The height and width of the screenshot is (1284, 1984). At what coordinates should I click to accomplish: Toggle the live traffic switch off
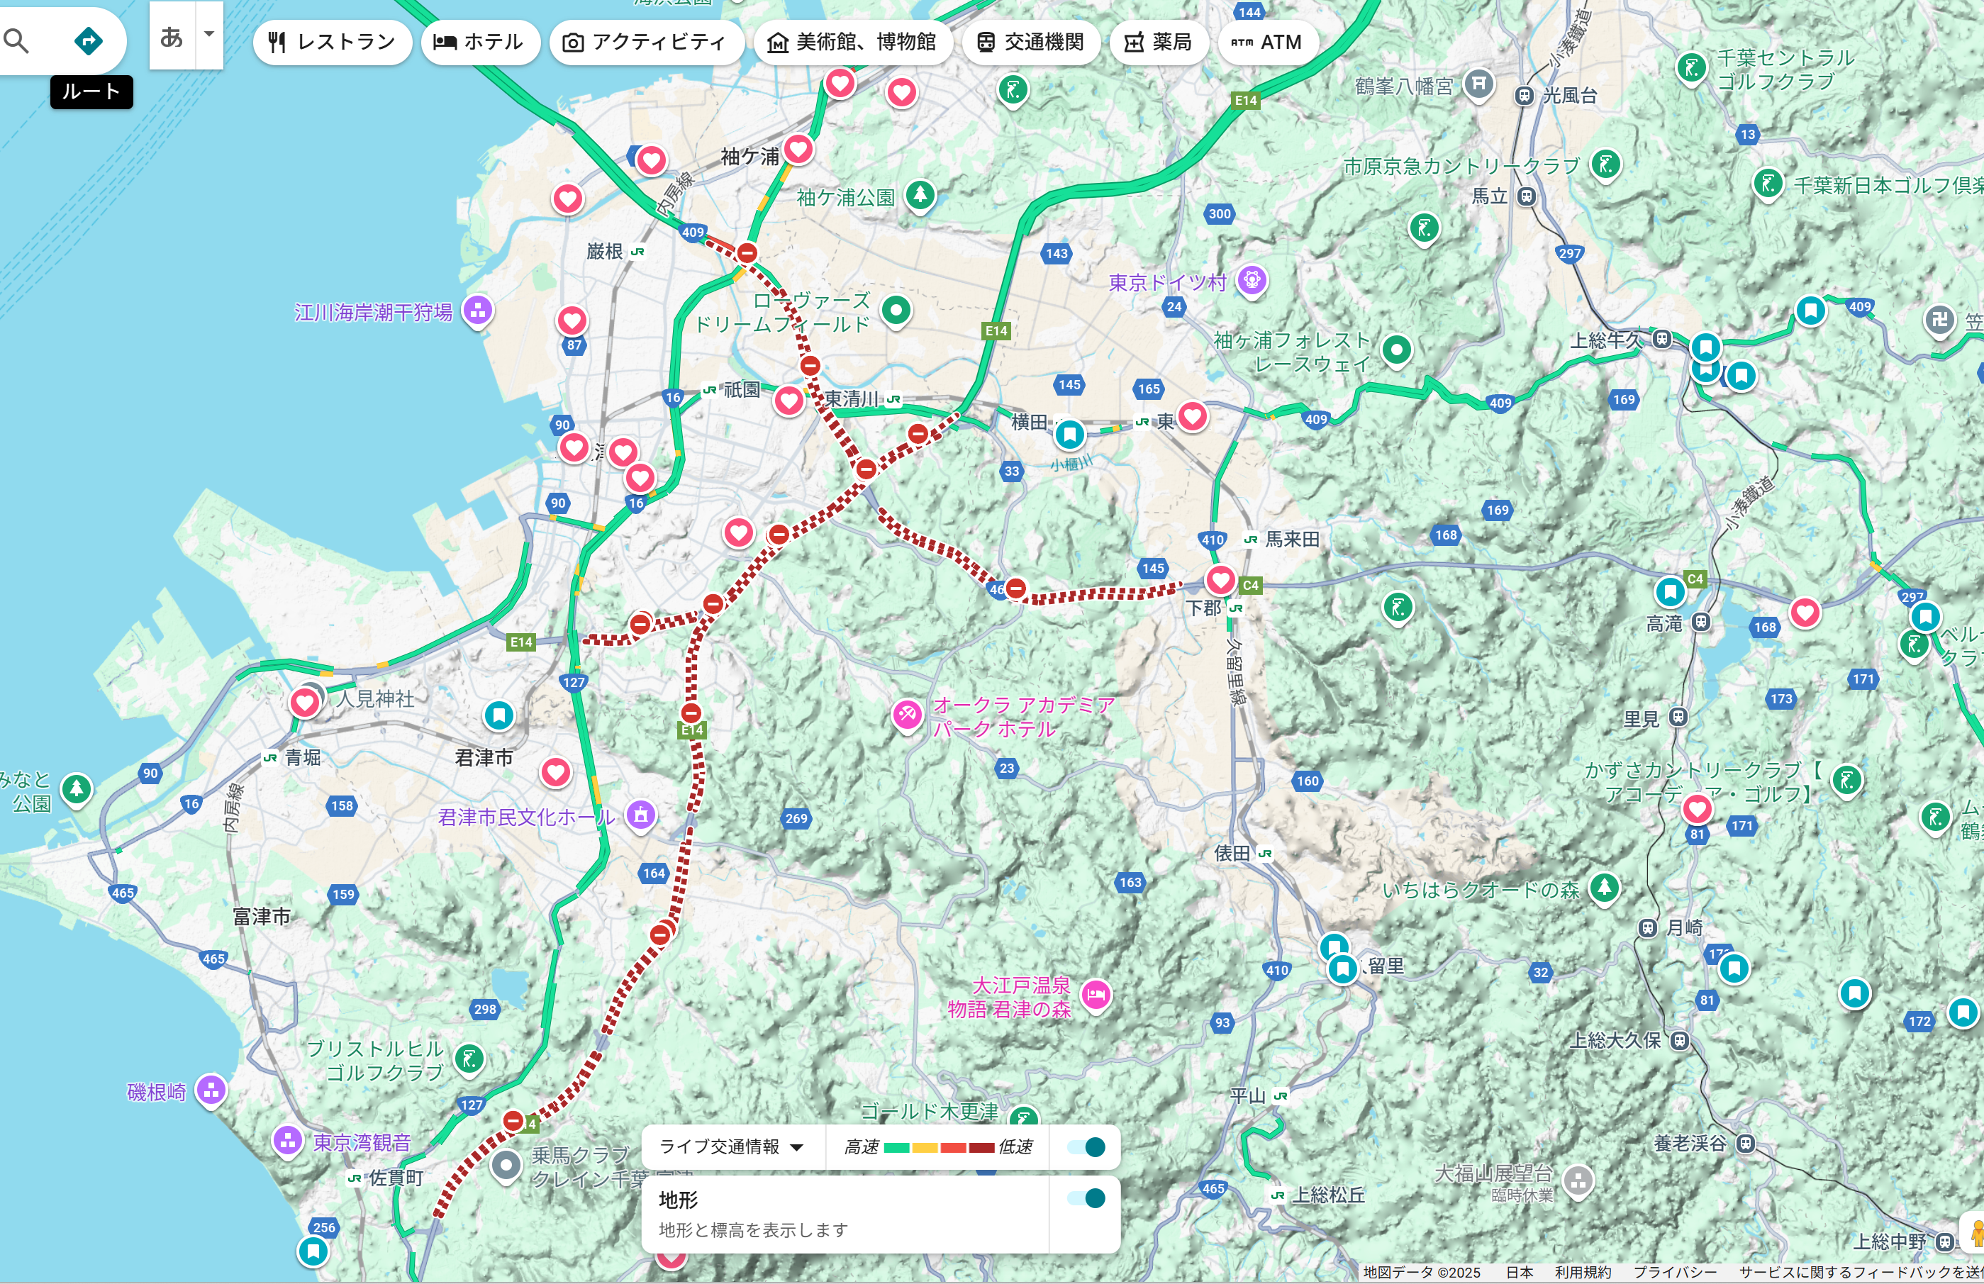pos(1086,1147)
